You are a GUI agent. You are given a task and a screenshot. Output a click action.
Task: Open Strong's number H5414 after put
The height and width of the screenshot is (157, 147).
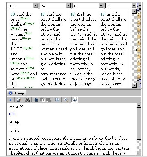pyautogui.click(x=21, y=78)
